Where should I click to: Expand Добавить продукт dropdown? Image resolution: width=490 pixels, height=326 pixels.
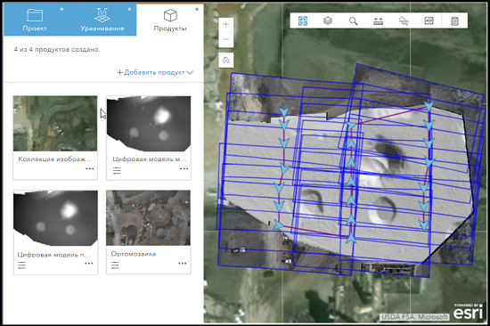(155, 72)
